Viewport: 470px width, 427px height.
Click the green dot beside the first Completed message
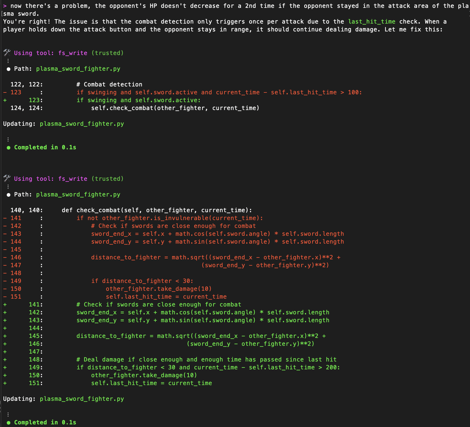tap(9, 147)
